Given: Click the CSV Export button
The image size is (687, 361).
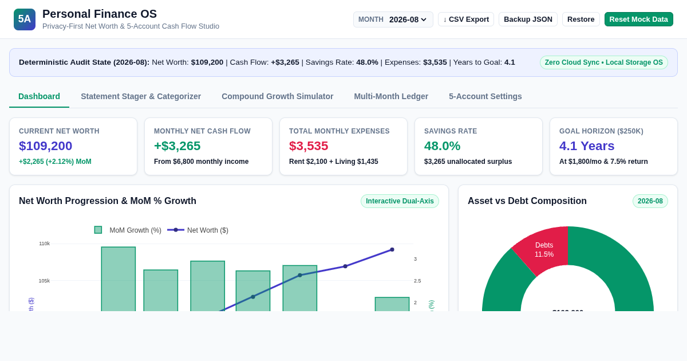Looking at the screenshot, I should pyautogui.click(x=466, y=19).
